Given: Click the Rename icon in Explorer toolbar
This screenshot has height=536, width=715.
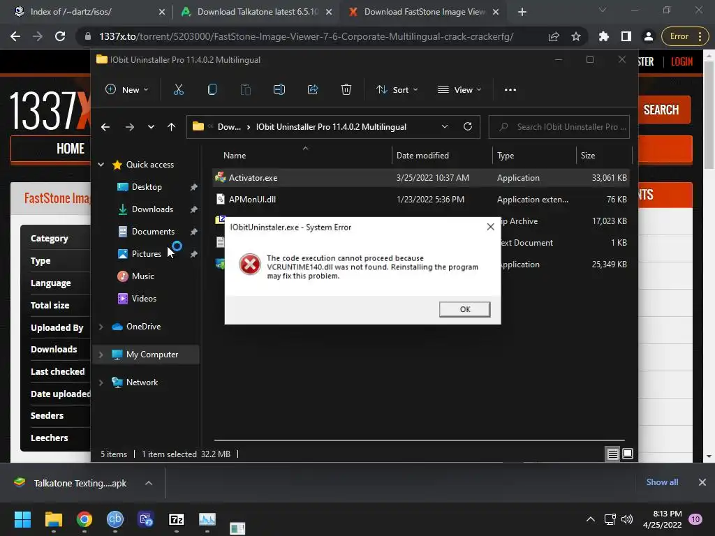Looking at the screenshot, I should (279, 90).
